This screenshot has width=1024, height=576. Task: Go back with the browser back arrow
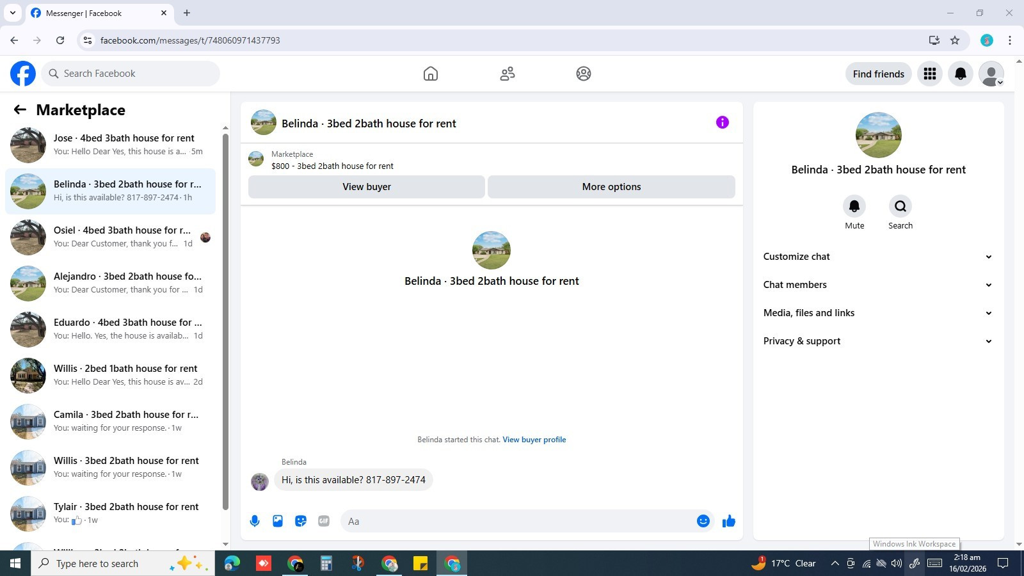[x=14, y=40]
